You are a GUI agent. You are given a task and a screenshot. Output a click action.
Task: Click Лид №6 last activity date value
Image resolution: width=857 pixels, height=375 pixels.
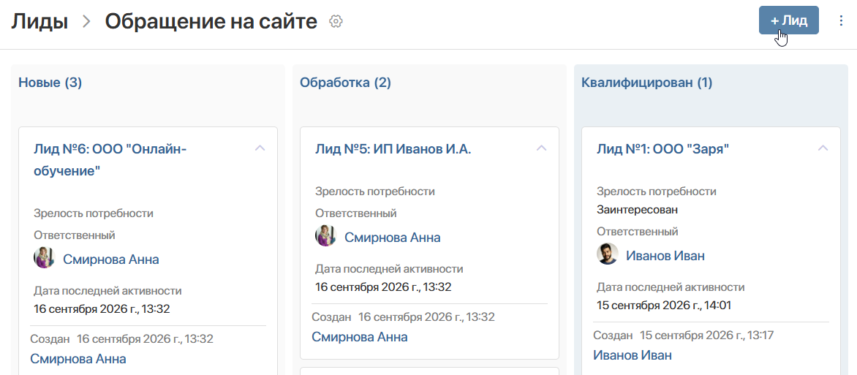pos(102,309)
